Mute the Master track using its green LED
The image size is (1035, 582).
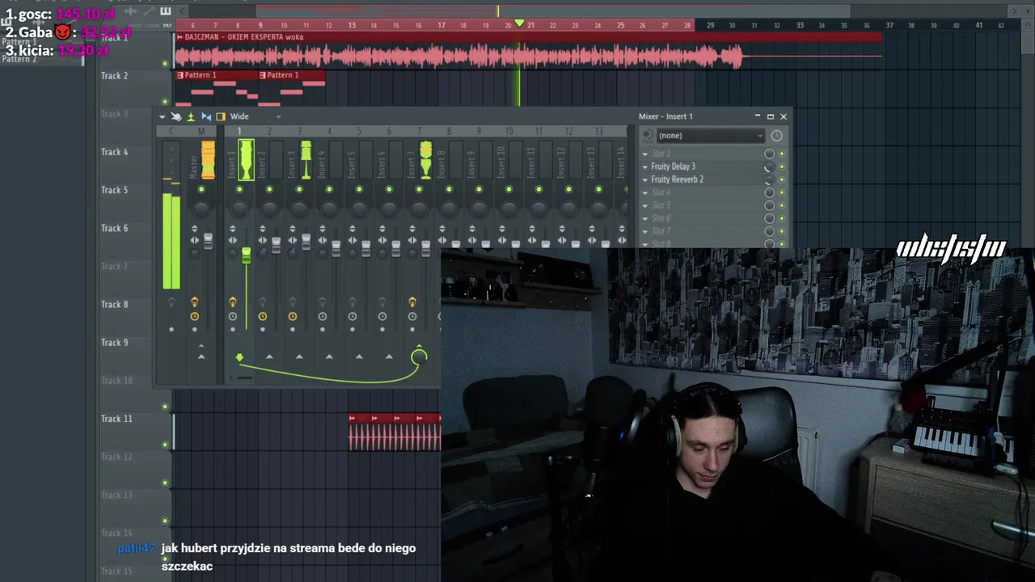coord(201,189)
